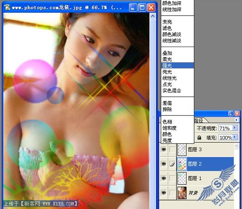The height and width of the screenshot is (209, 242).
Task: Select 点光 blend mode
Action: tap(167, 84)
